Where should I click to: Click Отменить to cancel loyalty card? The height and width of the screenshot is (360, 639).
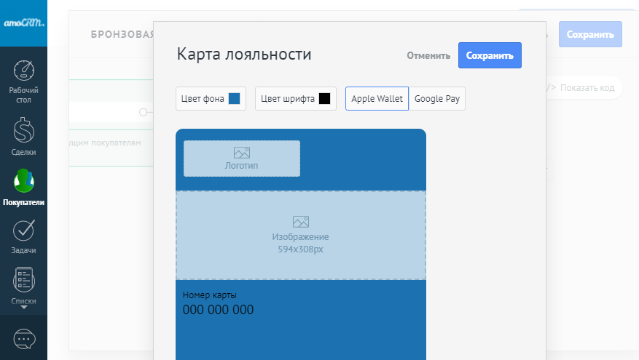coord(428,55)
